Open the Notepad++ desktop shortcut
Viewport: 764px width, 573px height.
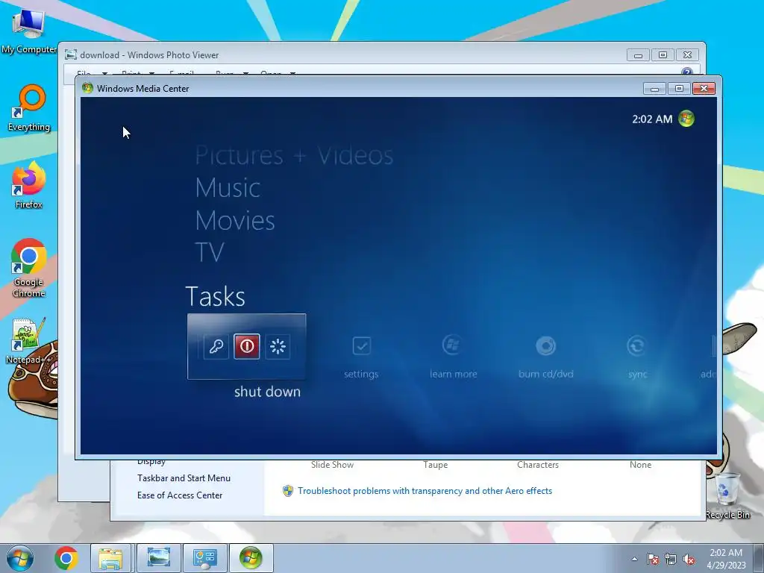pos(29,341)
